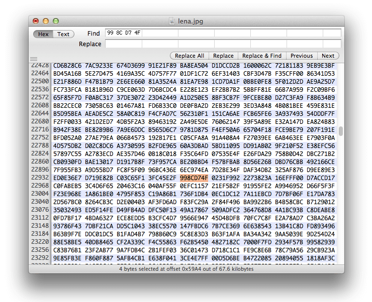Click the Replace & Find button

(x=262, y=56)
